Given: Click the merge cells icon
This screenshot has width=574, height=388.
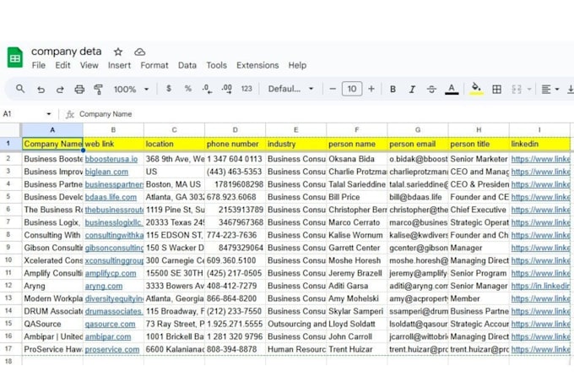Looking at the screenshot, I should click(x=516, y=89).
